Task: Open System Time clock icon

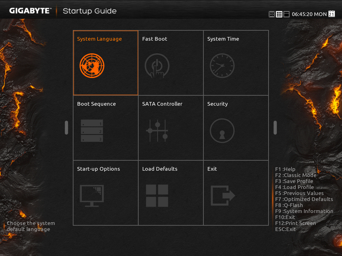Action: 222,66
